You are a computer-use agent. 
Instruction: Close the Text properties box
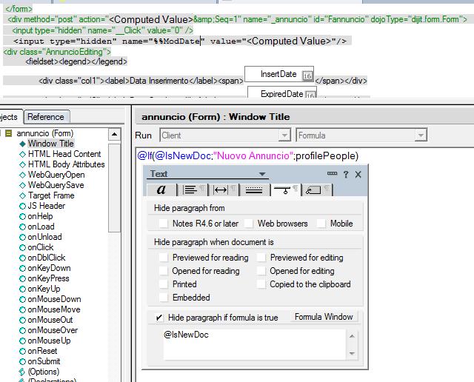coord(358,175)
